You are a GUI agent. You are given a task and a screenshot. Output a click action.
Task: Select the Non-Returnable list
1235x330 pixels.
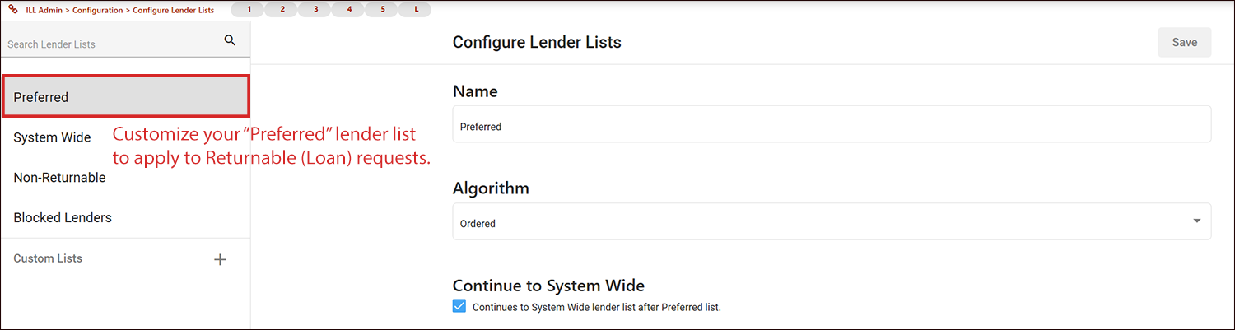click(x=59, y=177)
